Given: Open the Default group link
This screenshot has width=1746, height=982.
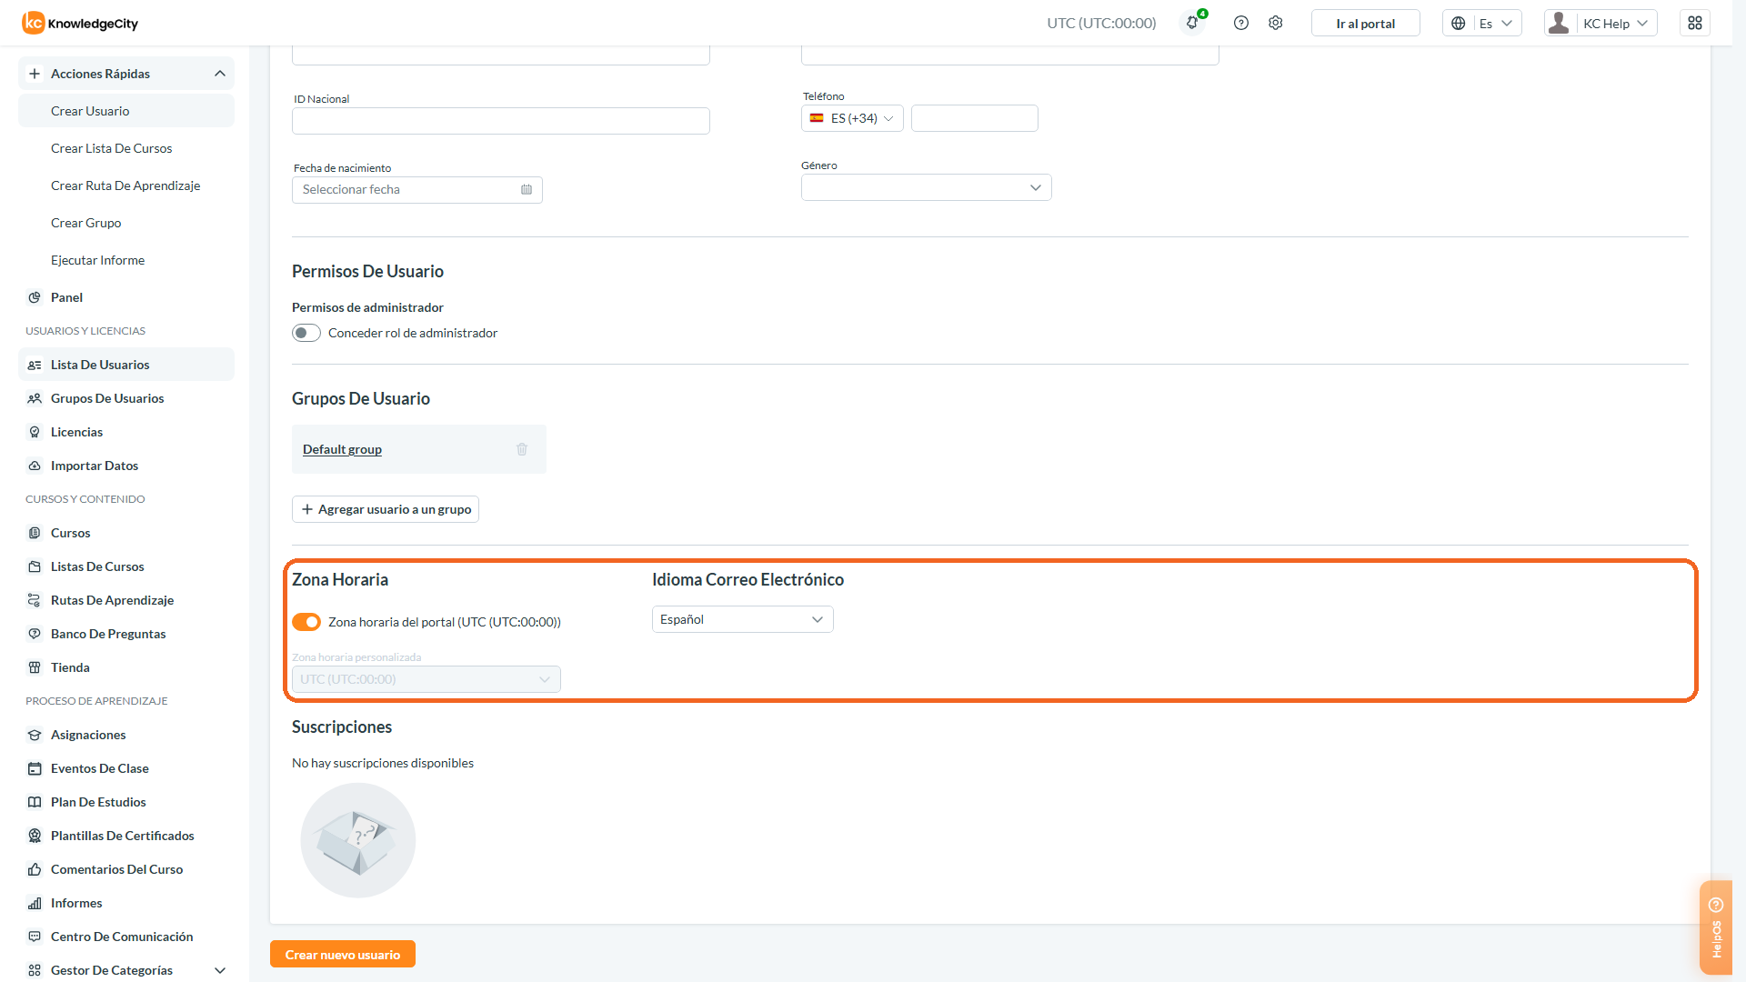Looking at the screenshot, I should click(x=342, y=449).
